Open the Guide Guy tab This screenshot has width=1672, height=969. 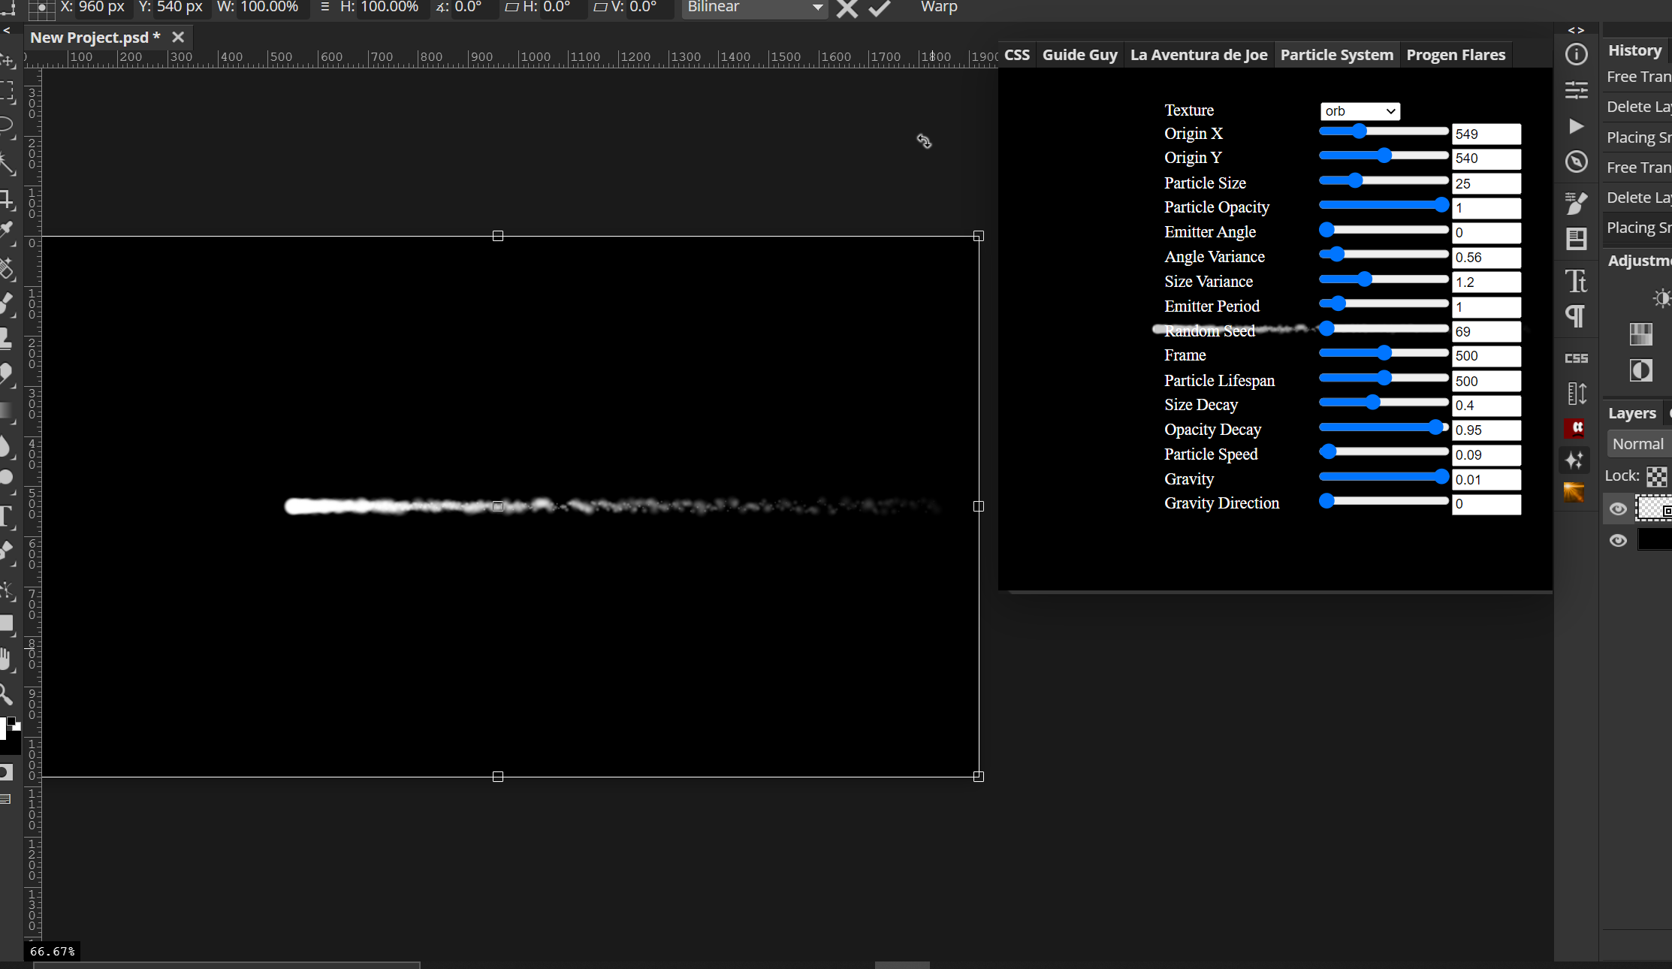coord(1079,54)
